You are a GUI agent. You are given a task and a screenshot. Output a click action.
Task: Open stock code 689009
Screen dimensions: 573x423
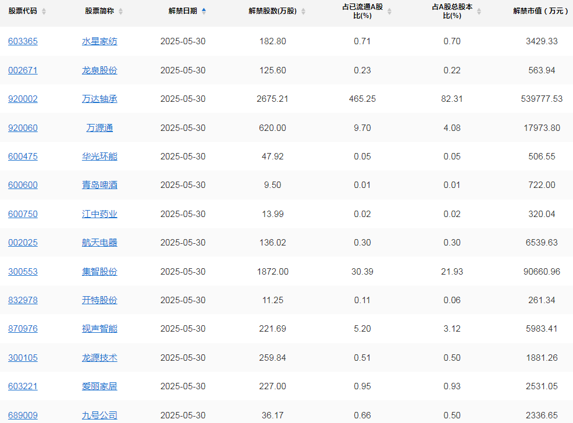tap(23, 415)
